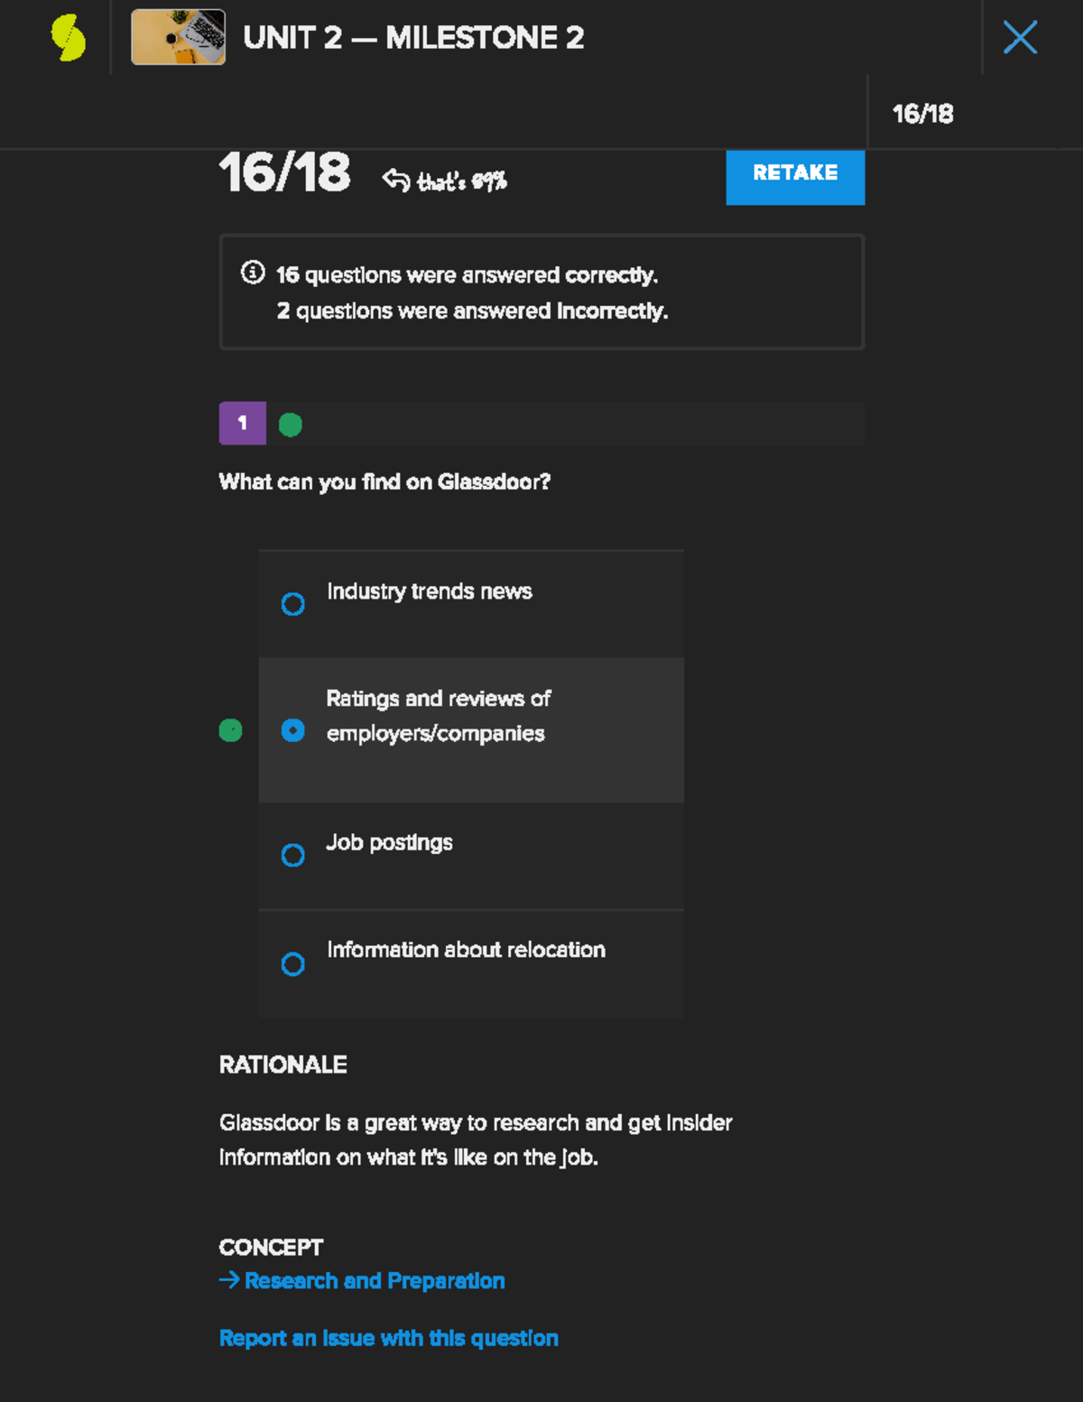Click the large 16/18 score heading
Screen dimensions: 1083x1402
pos(284,172)
